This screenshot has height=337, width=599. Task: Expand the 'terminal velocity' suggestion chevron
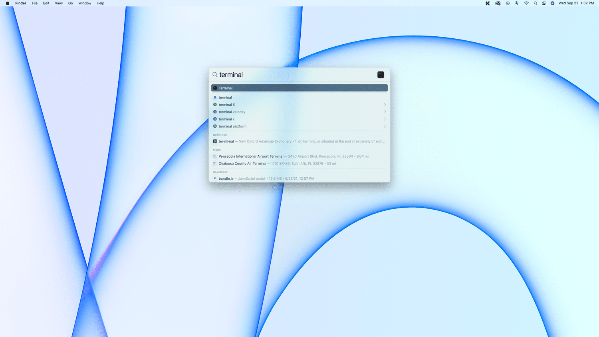pyautogui.click(x=385, y=112)
